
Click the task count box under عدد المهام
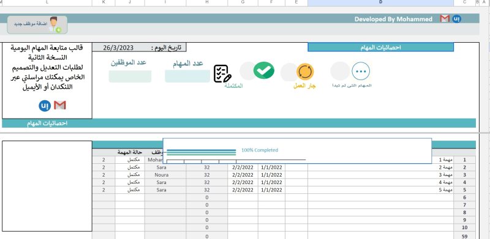[187, 76]
